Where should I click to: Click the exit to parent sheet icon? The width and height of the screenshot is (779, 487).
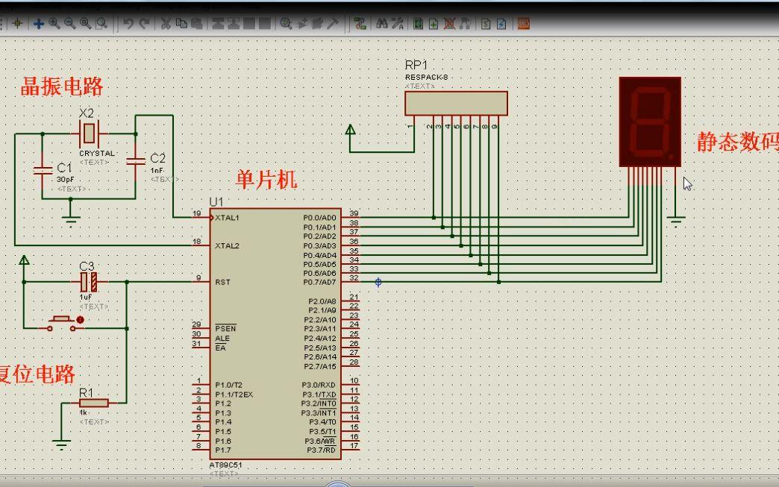[x=465, y=23]
